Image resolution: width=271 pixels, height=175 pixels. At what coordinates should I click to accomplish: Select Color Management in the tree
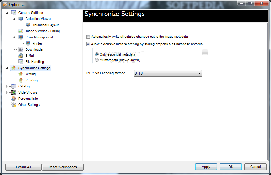point(39,37)
